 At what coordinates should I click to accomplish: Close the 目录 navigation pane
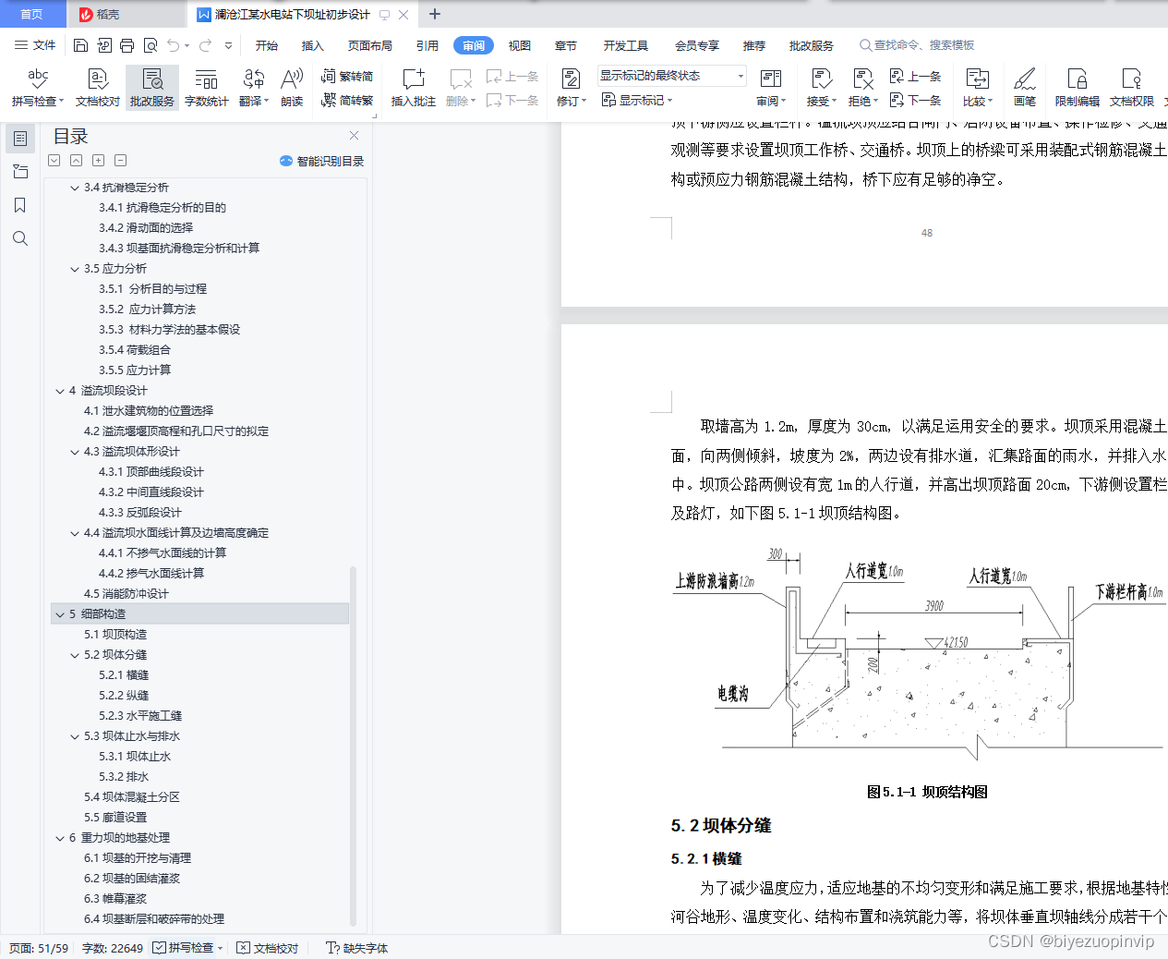(x=354, y=135)
